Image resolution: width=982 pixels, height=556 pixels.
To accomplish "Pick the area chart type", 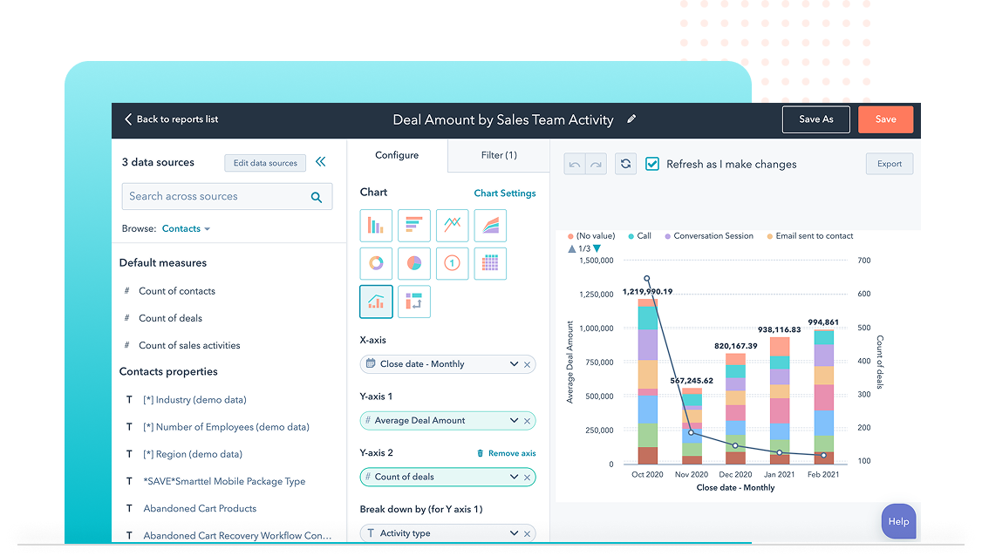I will tap(490, 226).
